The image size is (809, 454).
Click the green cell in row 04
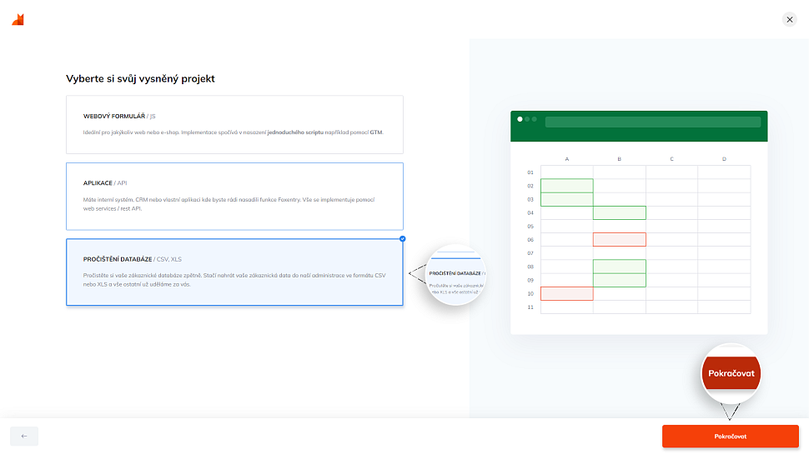point(619,212)
